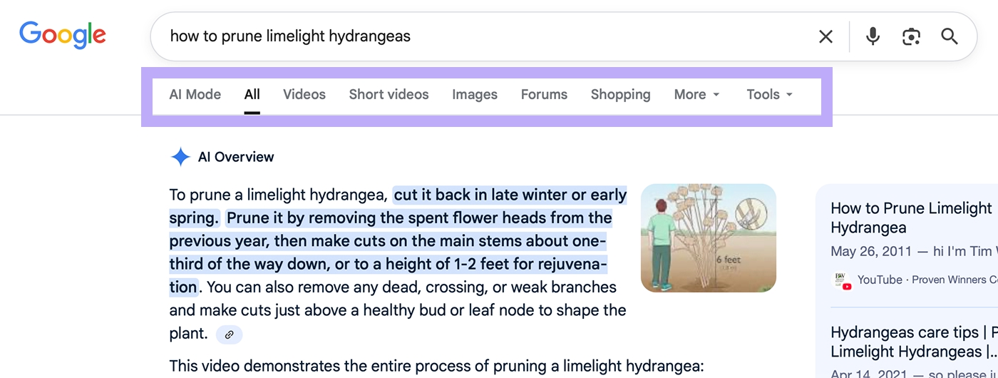Switch to AI Mode tab
This screenshot has height=378, width=998.
[195, 94]
